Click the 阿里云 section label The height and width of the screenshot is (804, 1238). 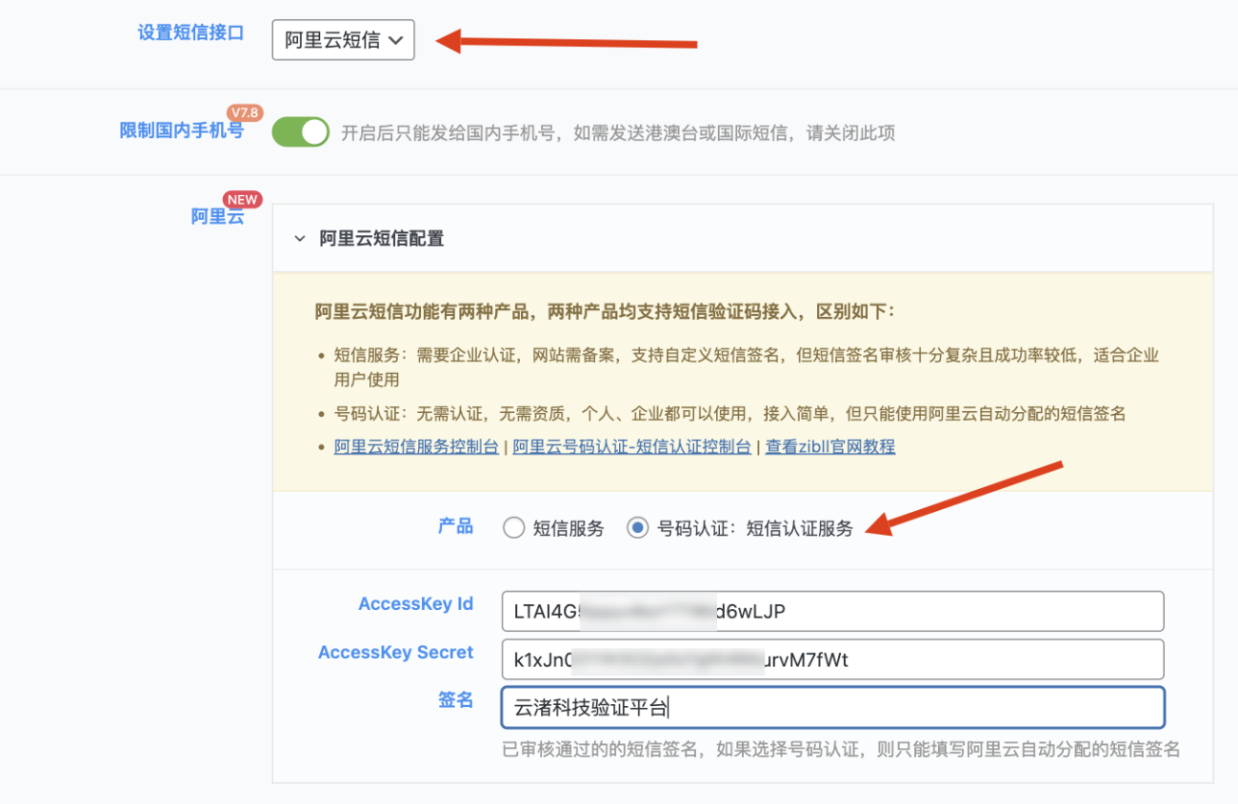[219, 216]
